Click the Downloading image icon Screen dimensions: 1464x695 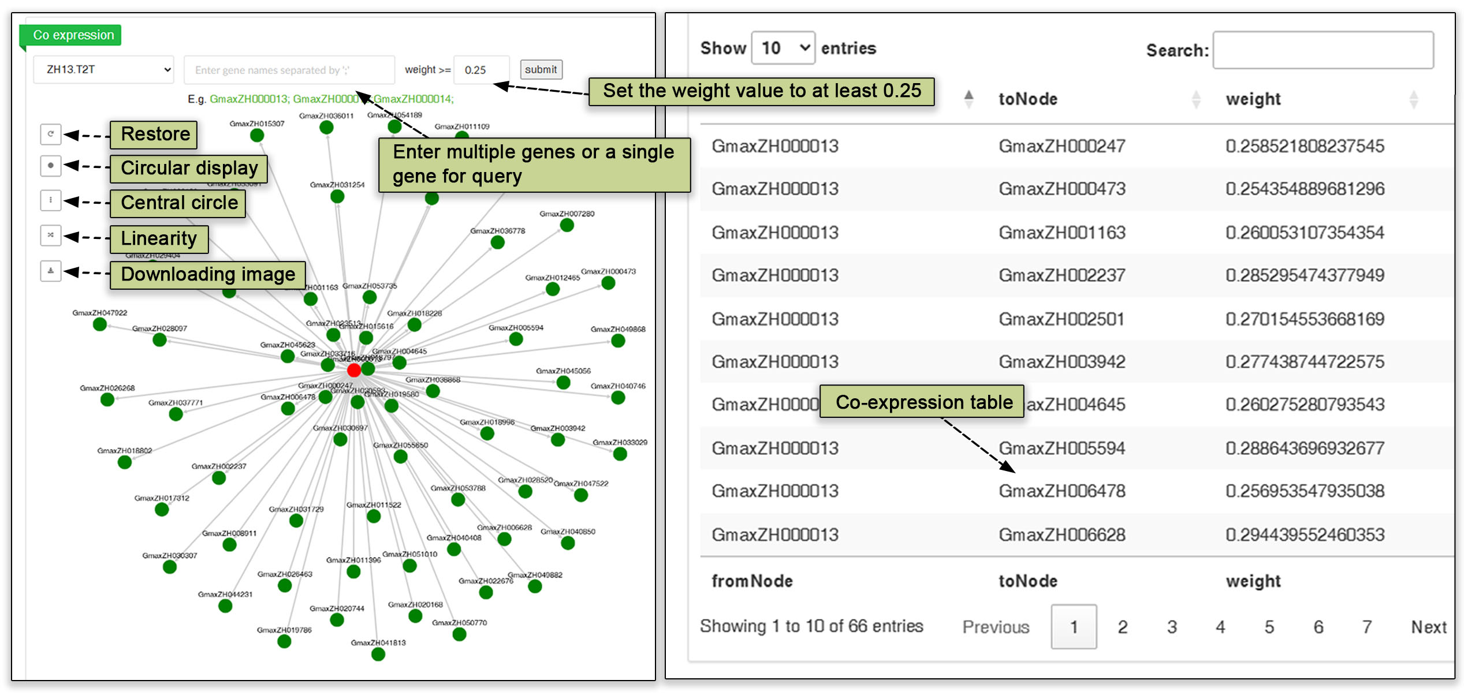click(x=51, y=270)
